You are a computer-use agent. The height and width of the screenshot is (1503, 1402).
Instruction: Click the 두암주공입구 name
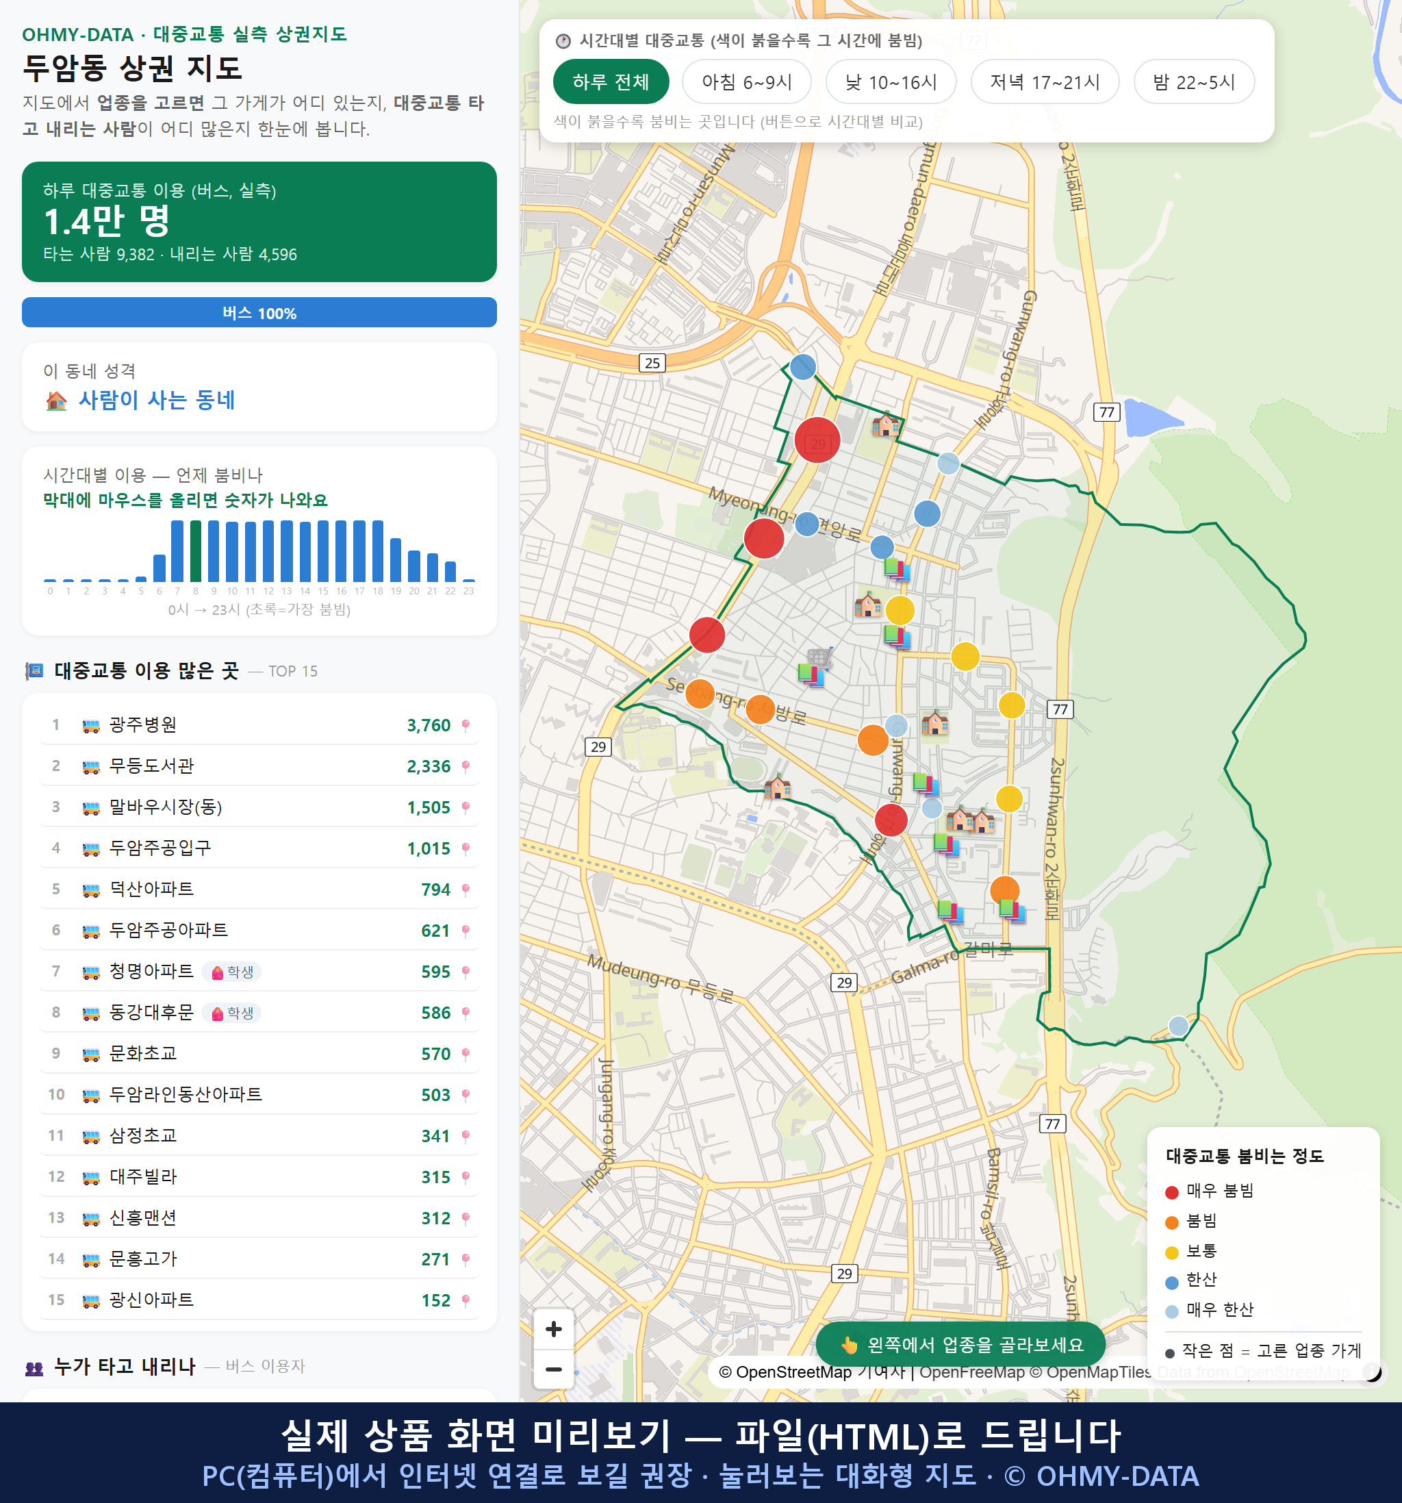[160, 848]
